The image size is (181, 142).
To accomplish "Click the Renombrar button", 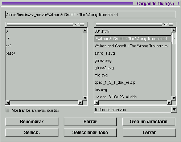I will tap(32, 122).
